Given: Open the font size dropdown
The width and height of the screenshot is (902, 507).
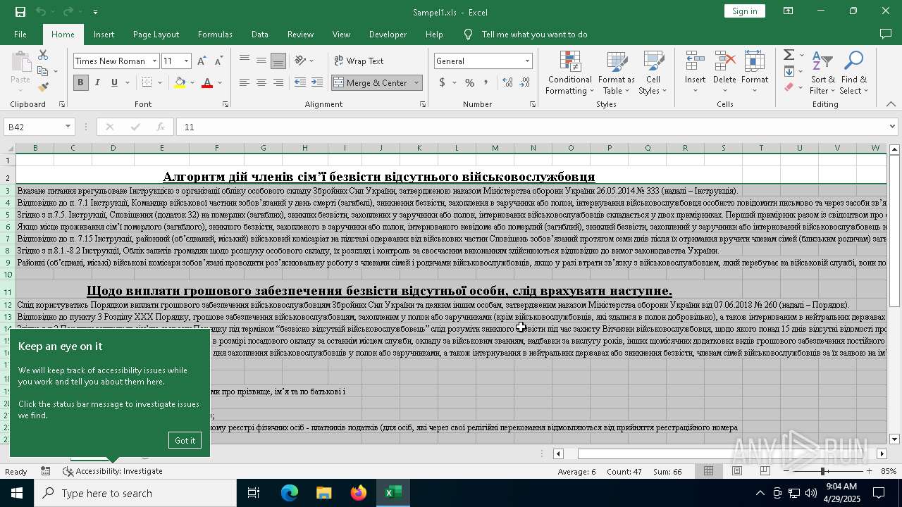Looking at the screenshot, I should point(186,61).
